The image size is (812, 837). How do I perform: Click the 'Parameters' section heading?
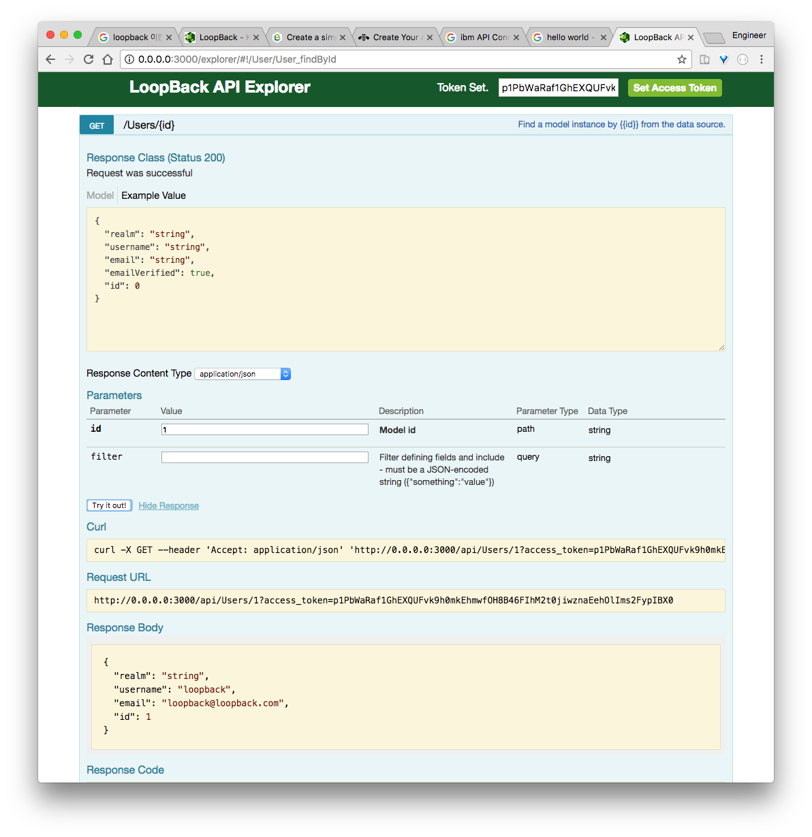click(114, 396)
